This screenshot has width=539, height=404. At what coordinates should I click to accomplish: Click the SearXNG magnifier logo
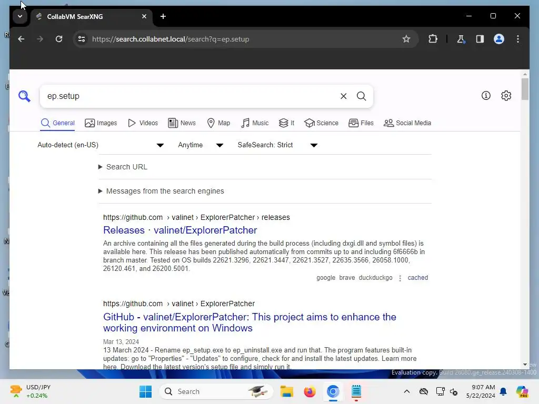[24, 96]
